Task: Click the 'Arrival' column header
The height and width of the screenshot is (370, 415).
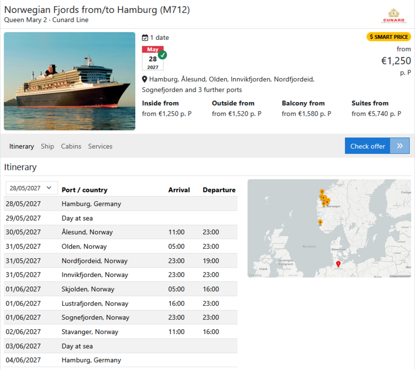Action: coord(179,190)
